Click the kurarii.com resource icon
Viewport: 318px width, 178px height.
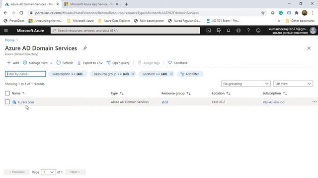click(x=14, y=102)
